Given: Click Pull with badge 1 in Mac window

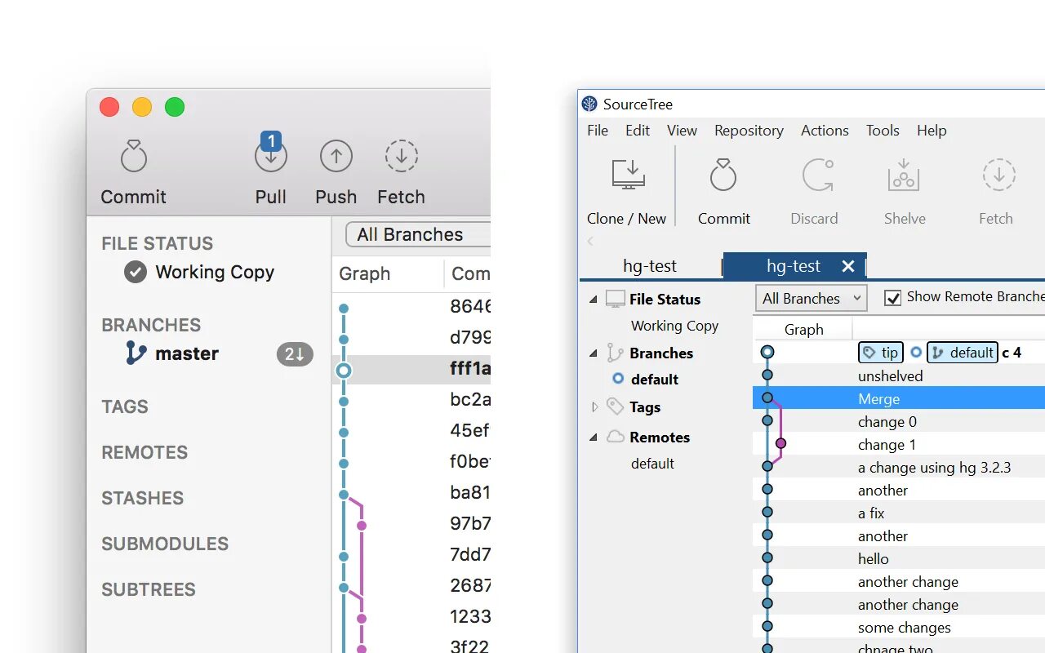Looking at the screenshot, I should coord(270,153).
